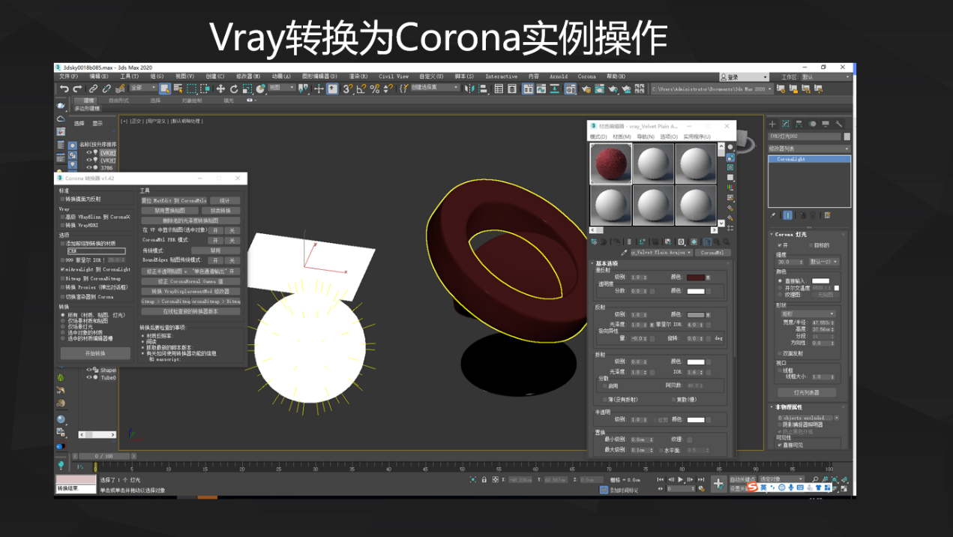Toggle Backlight icon in material editor
The height and width of the screenshot is (537, 953).
[x=730, y=157]
